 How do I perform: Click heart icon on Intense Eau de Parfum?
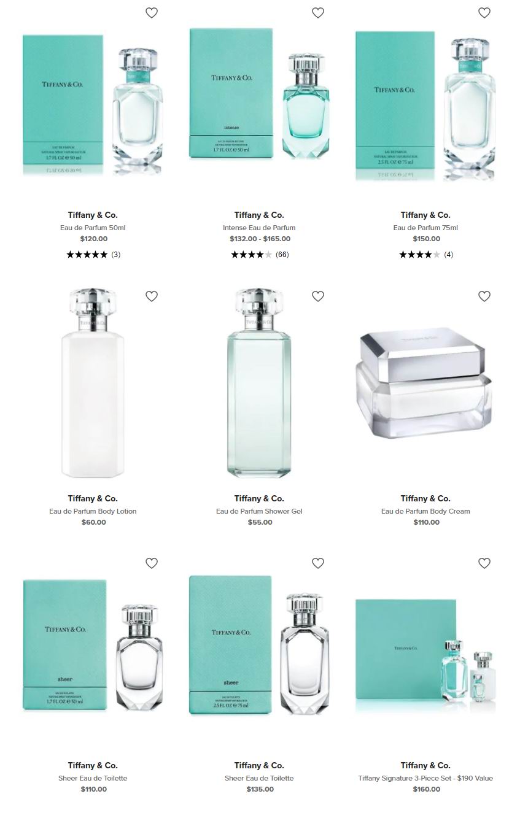318,13
